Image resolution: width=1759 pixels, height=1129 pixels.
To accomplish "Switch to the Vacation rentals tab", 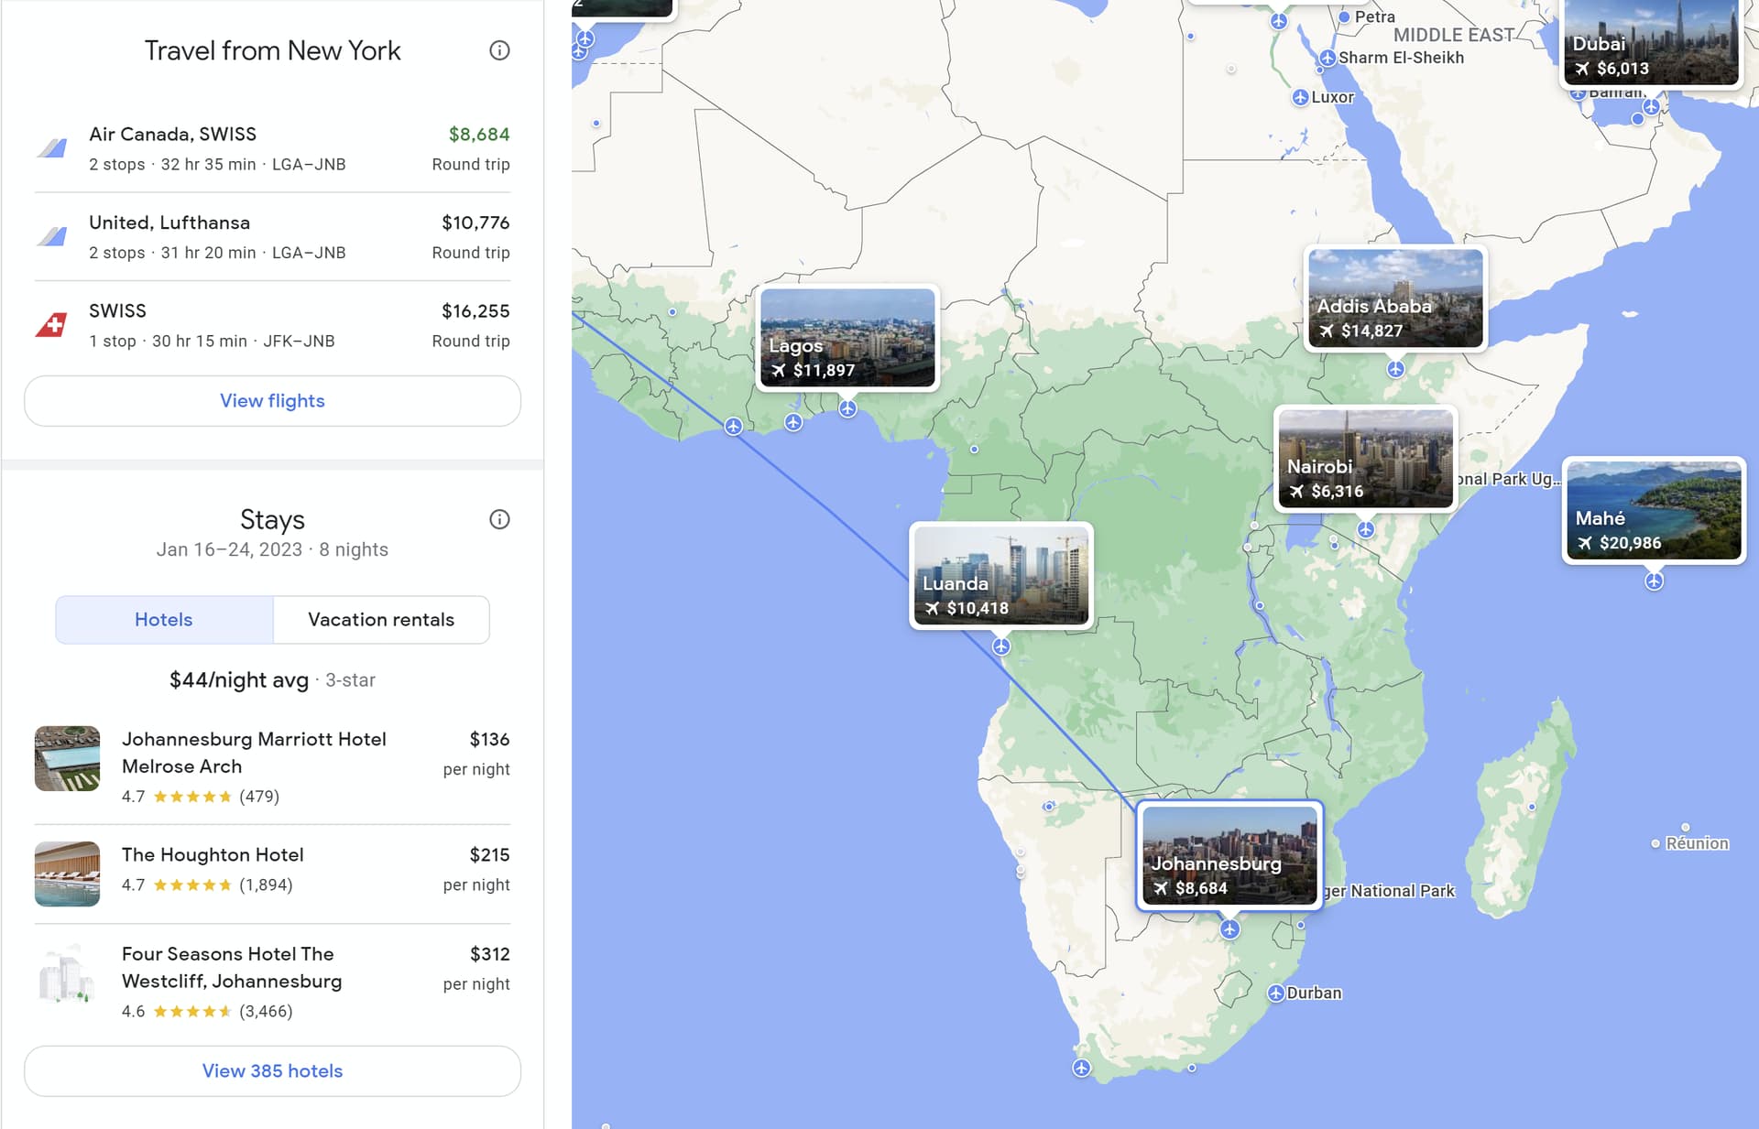I will (381, 620).
